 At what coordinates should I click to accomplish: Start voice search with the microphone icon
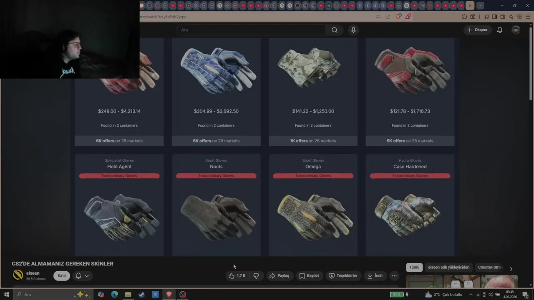point(353,30)
